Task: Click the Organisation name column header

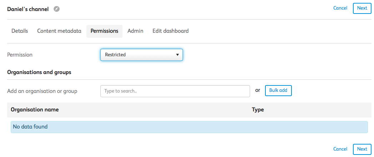Action: pos(35,110)
